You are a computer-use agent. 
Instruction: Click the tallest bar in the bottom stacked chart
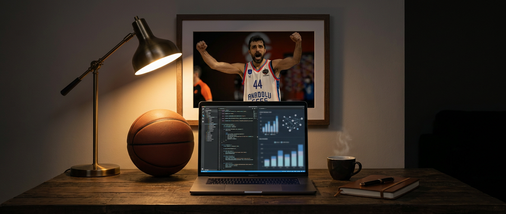tap(300, 156)
